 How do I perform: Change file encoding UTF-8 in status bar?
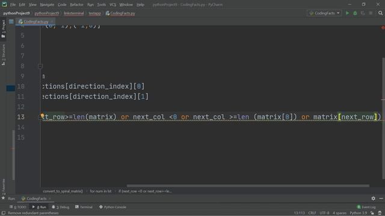(x=324, y=213)
